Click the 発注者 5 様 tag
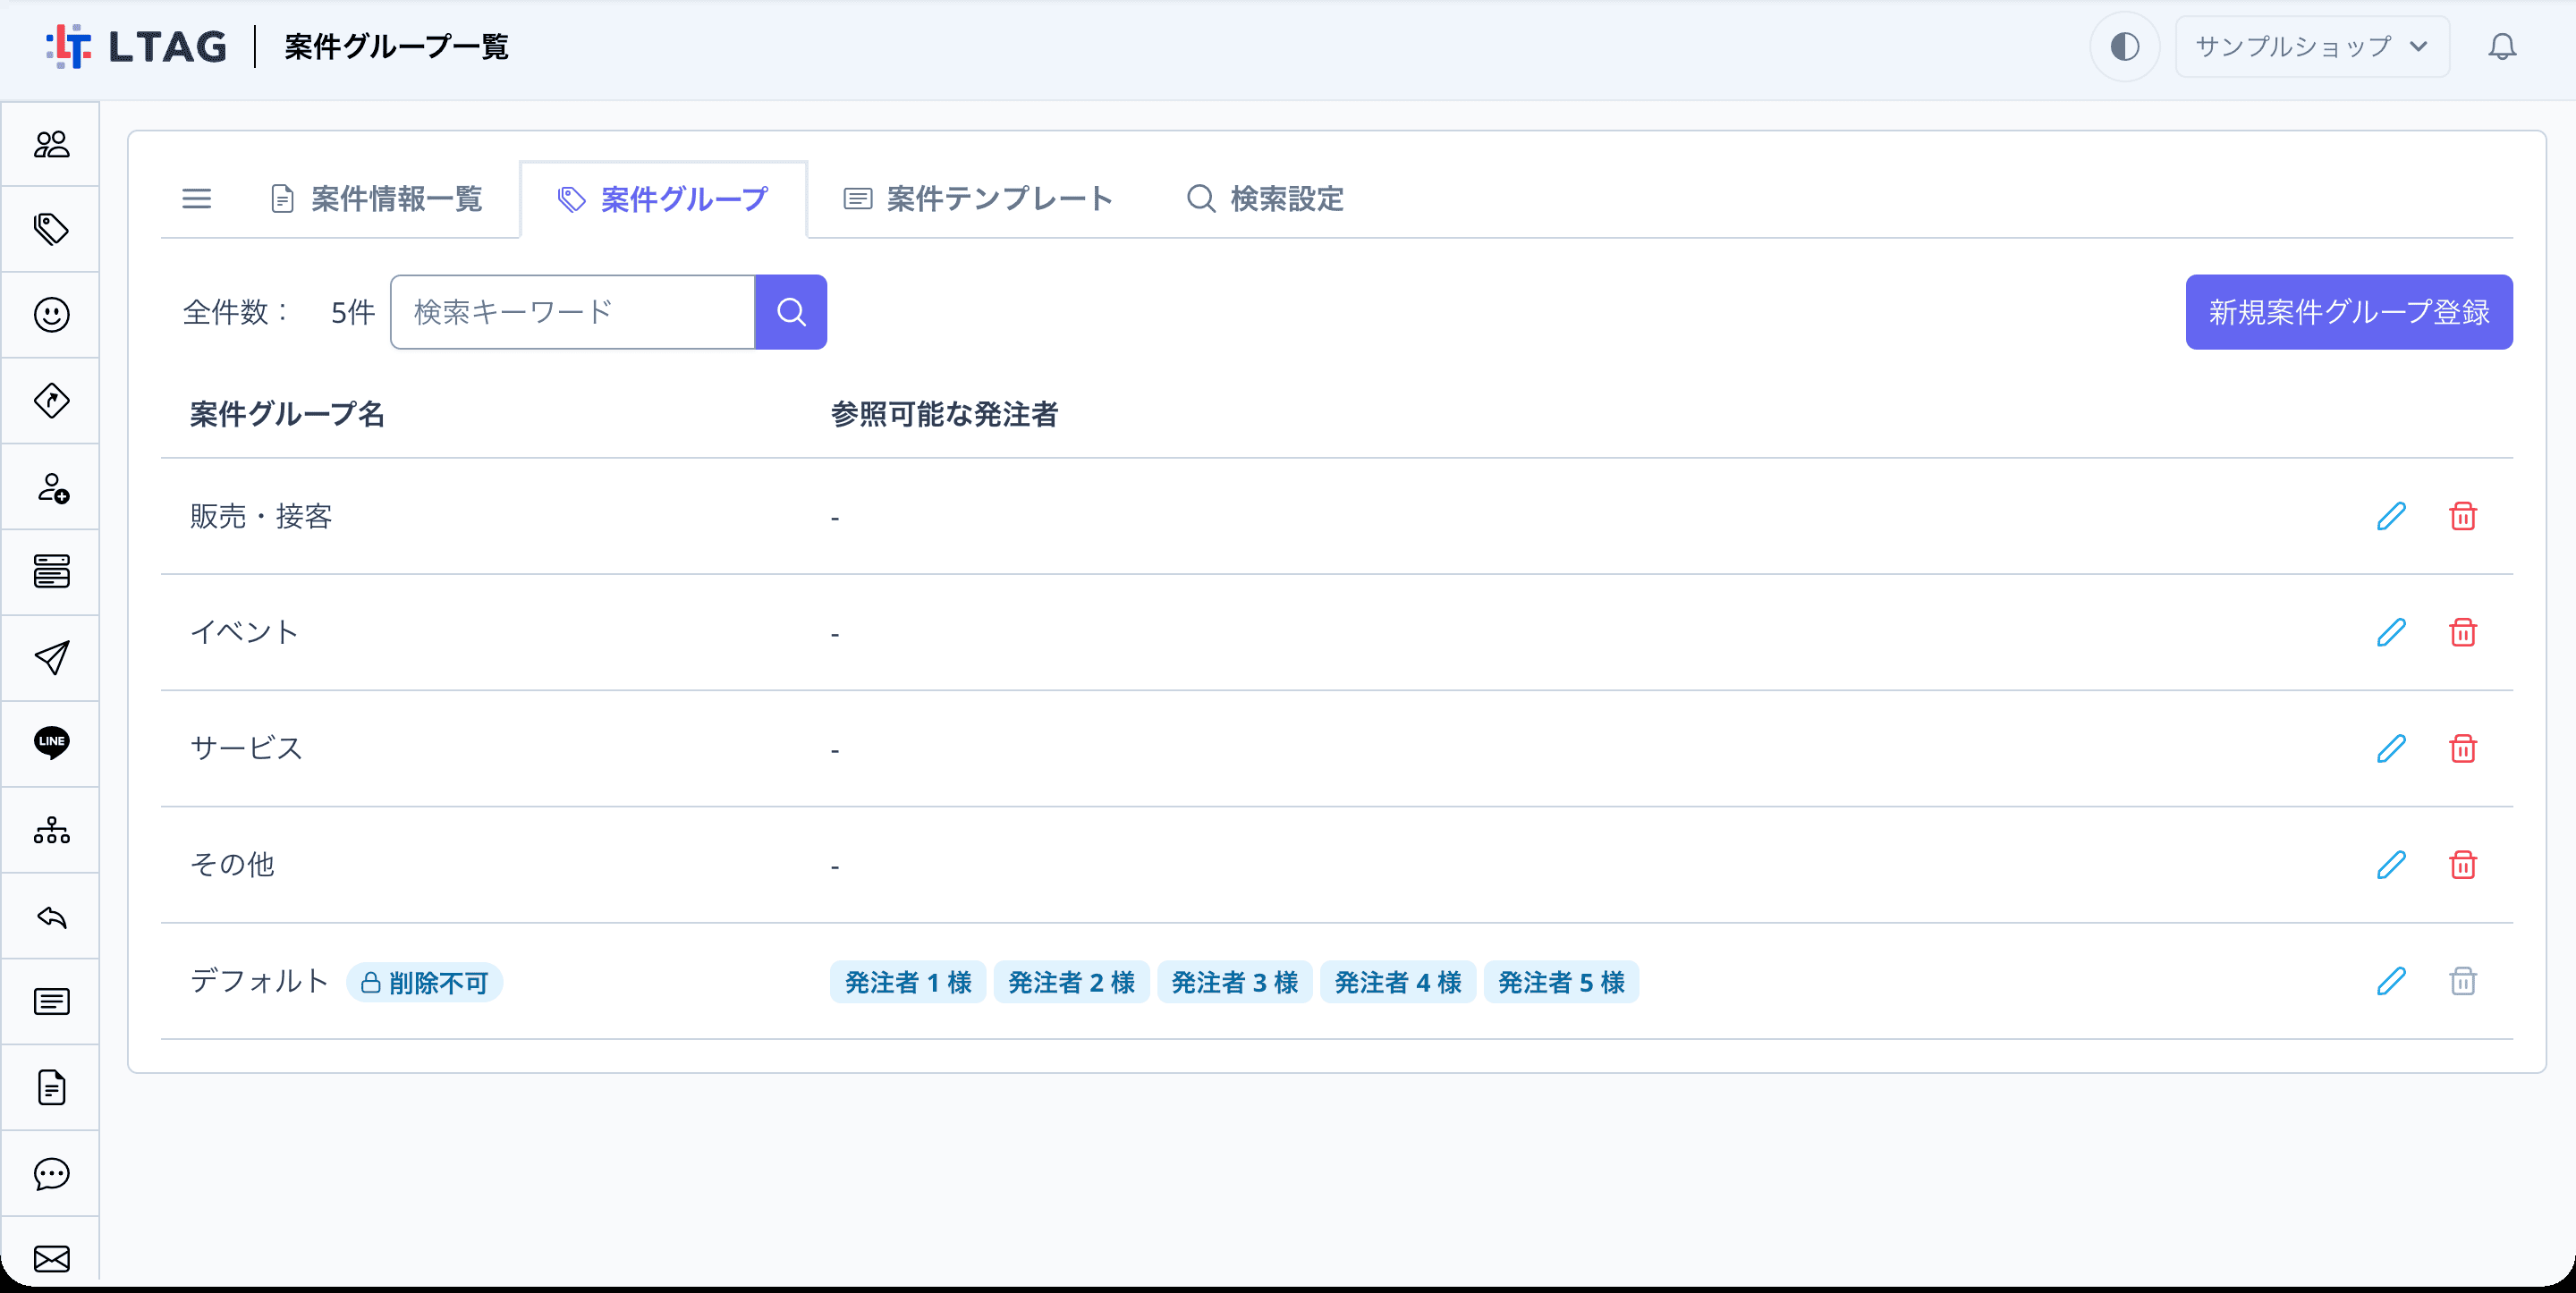Image resolution: width=2576 pixels, height=1293 pixels. 1561,982
